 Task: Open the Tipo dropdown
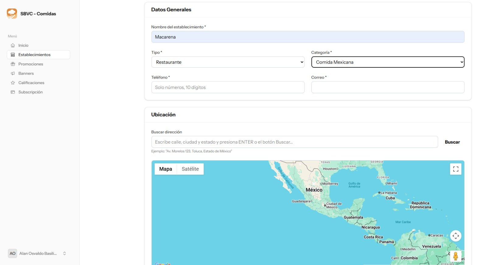[x=228, y=62]
